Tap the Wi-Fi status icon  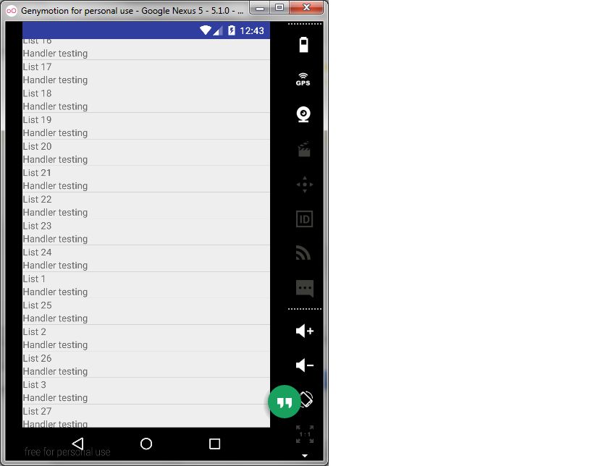(x=206, y=30)
